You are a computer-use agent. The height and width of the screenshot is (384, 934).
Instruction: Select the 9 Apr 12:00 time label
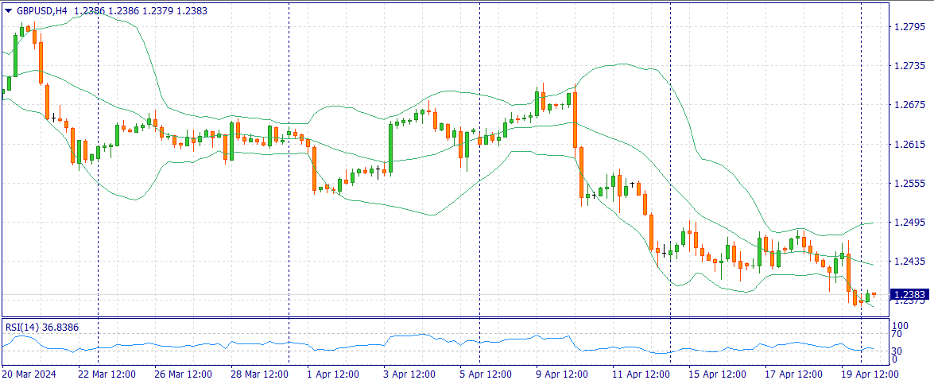click(x=560, y=374)
